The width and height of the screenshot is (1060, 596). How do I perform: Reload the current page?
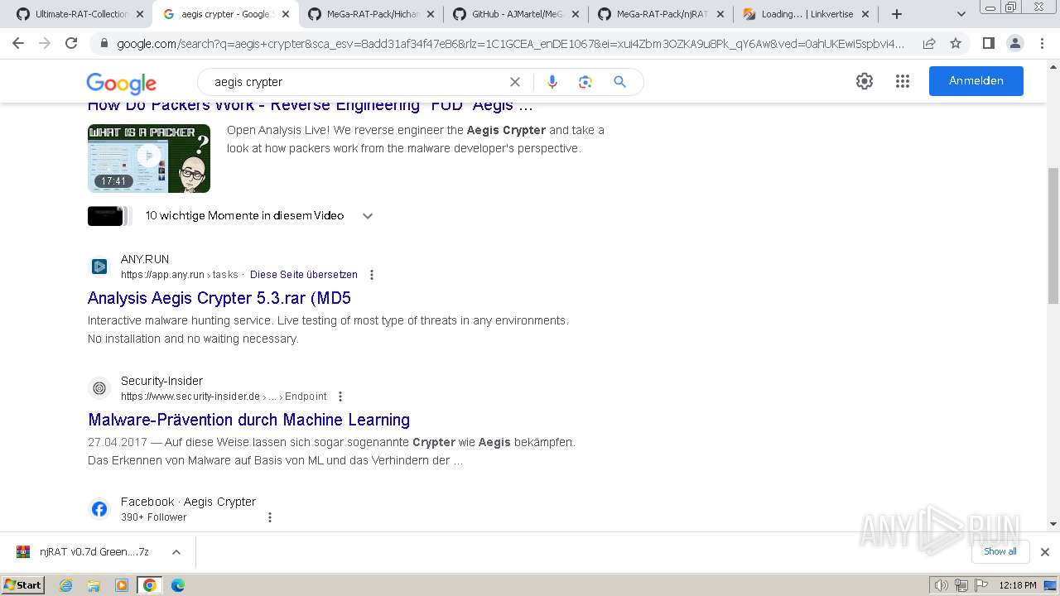[71, 43]
